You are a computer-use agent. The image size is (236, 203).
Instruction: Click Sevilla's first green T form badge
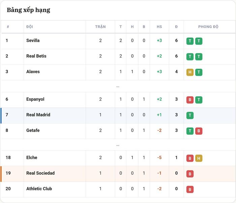(190, 41)
